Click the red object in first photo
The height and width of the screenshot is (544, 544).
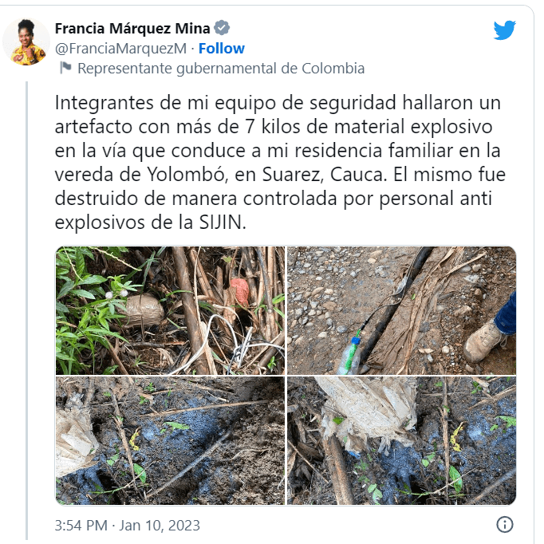pos(240,291)
